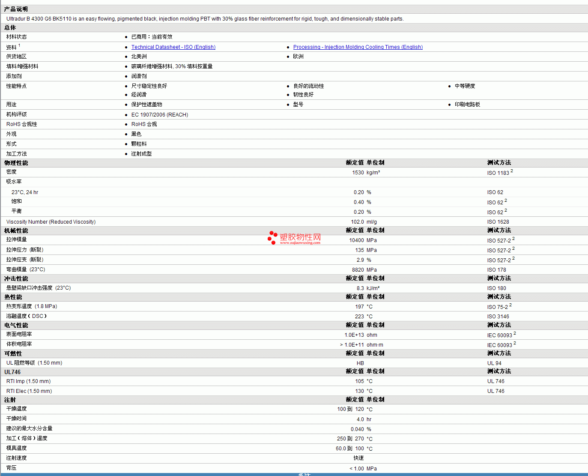The height and width of the screenshot is (476, 588).
Task: Click the drying time value 4.0 hr
Action: point(364,419)
